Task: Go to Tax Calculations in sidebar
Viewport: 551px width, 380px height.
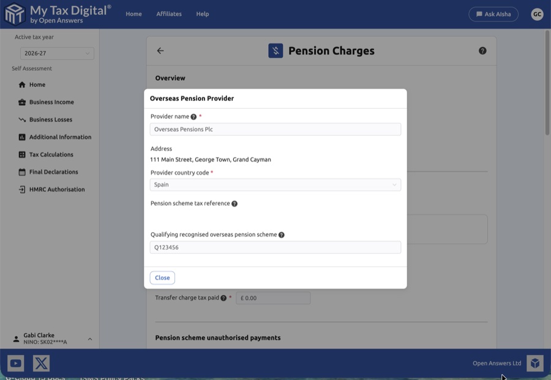Action: click(51, 155)
